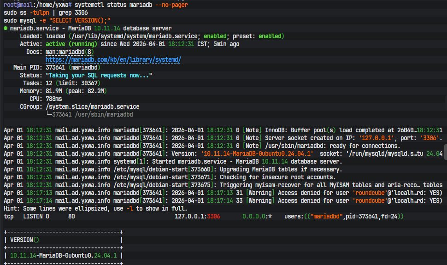
Task: Click the Memory value 81.9M
Action: point(55,91)
